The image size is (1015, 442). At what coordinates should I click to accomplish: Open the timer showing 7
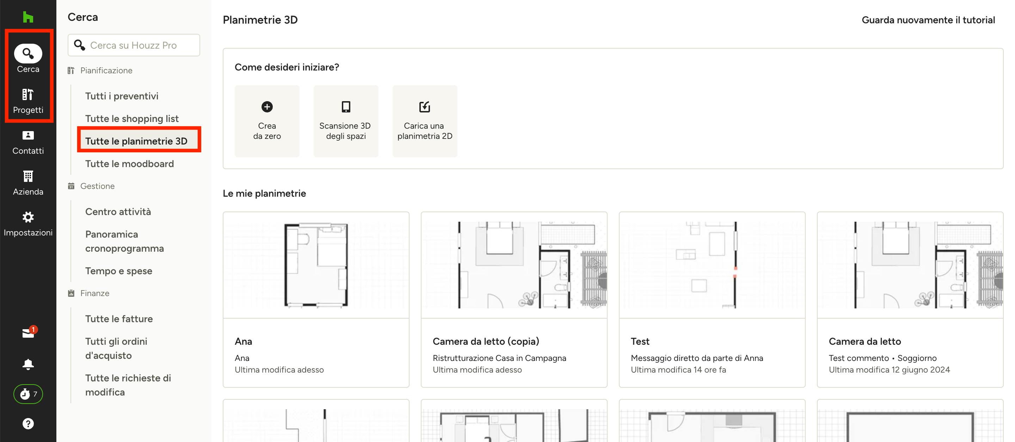(28, 394)
